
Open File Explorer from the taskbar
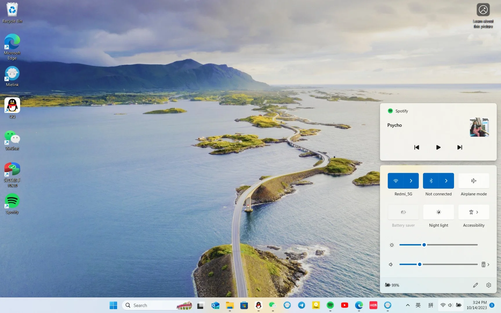[230, 305]
